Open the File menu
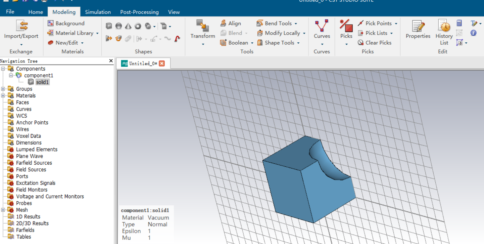The width and height of the screenshot is (484, 244). (x=10, y=12)
